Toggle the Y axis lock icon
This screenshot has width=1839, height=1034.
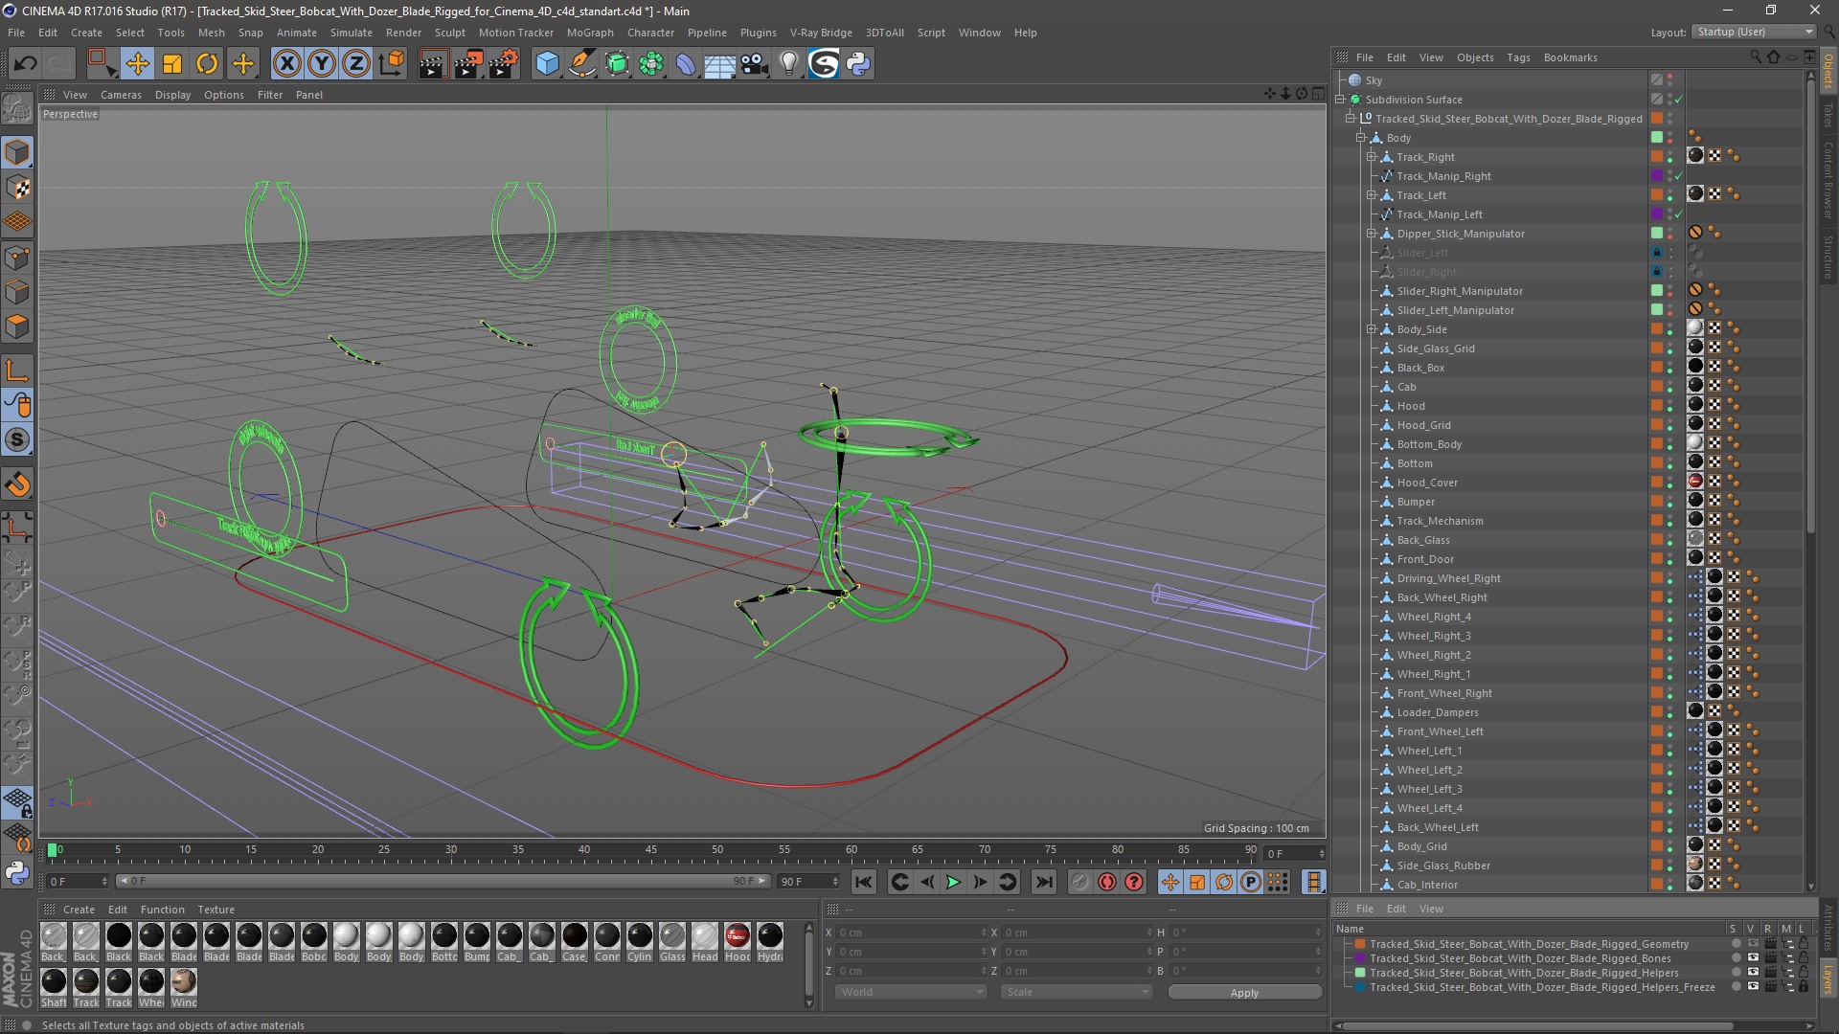click(x=322, y=64)
